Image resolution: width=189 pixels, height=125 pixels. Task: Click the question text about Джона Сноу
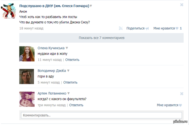coord(54,22)
